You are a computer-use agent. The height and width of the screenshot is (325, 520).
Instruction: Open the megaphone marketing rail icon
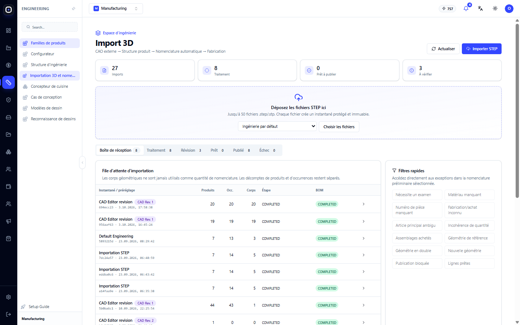point(9,221)
